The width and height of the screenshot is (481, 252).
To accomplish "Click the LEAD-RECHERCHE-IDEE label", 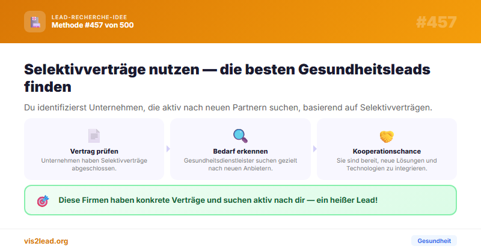I will click(89, 17).
